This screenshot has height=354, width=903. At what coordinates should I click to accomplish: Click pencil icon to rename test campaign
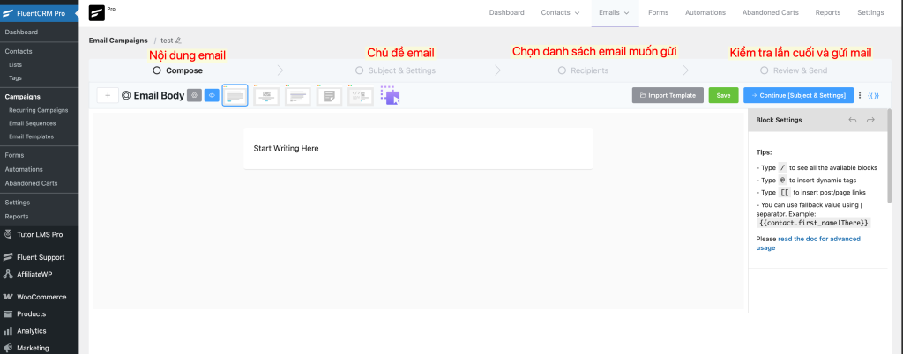[x=178, y=41]
